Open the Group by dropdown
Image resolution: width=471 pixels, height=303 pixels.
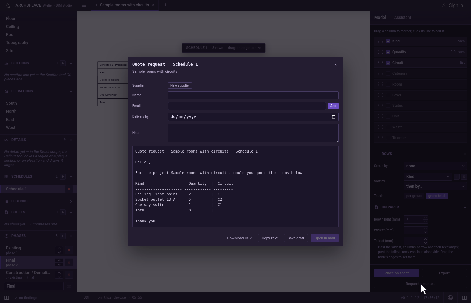click(435, 166)
